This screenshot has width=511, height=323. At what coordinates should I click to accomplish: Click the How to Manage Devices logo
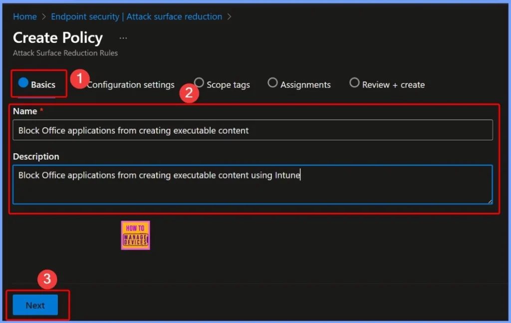(x=135, y=235)
